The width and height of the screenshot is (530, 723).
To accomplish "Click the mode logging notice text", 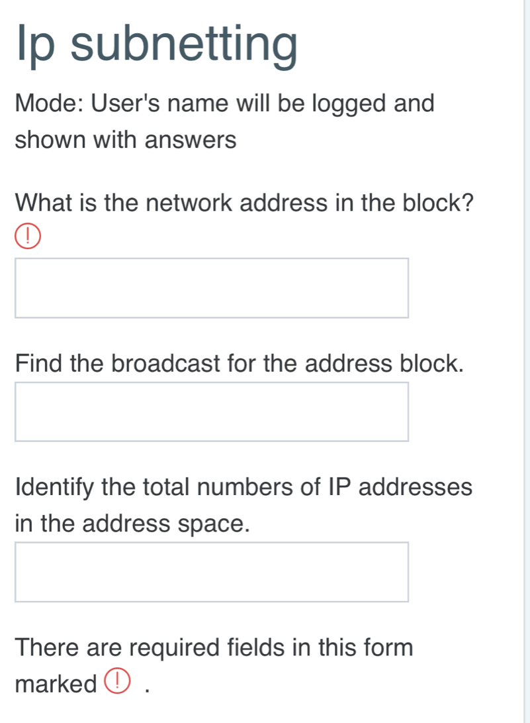I will (224, 121).
